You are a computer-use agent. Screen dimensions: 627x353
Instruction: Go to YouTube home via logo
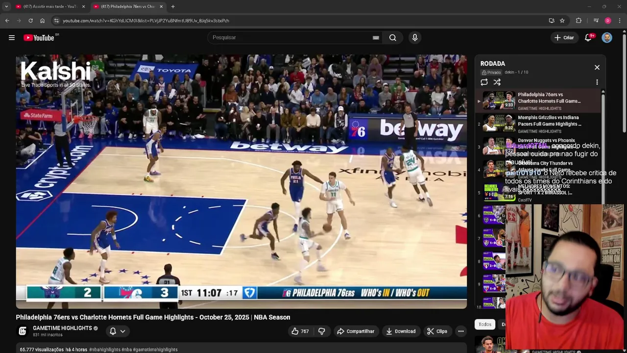click(x=39, y=38)
